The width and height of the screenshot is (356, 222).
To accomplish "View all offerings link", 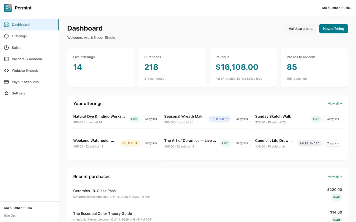I will (335, 104).
